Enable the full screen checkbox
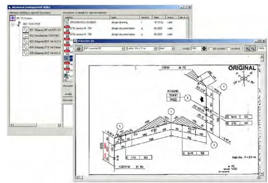268x183 pixels. [210, 49]
